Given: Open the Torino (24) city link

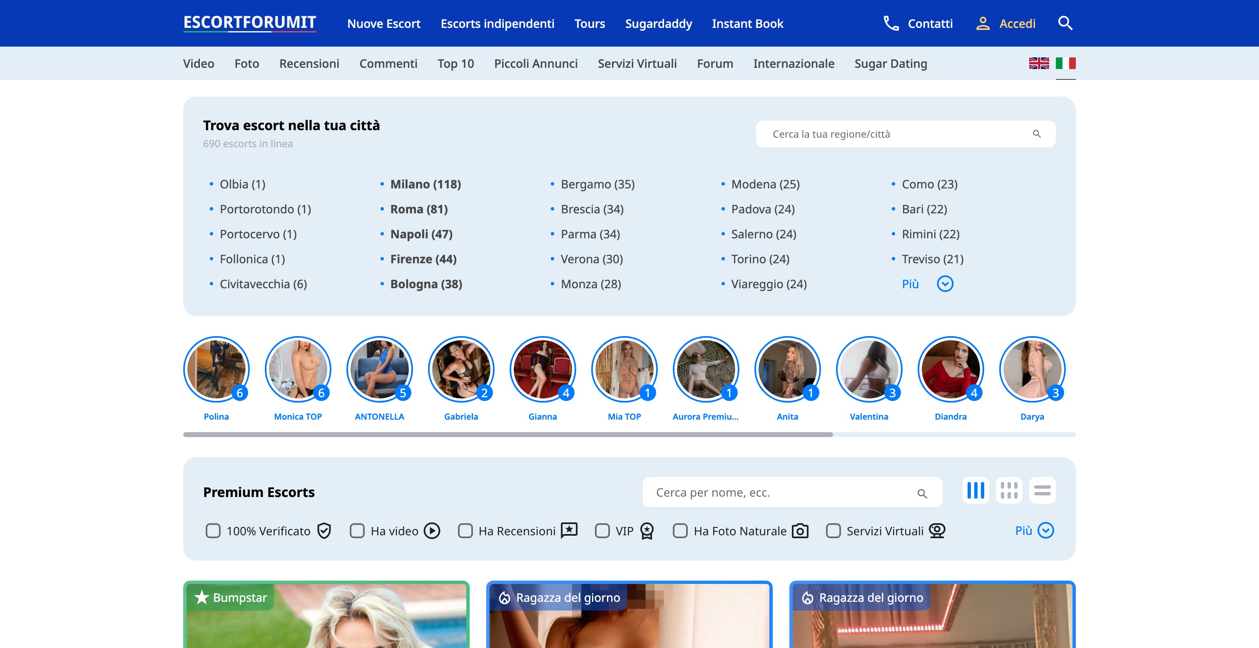Looking at the screenshot, I should (760, 259).
